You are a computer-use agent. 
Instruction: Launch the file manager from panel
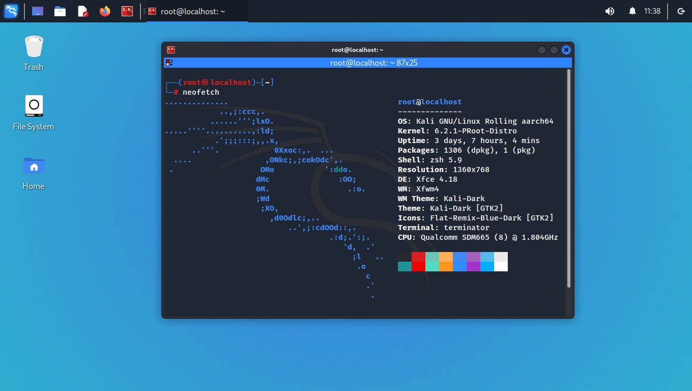[x=60, y=11]
